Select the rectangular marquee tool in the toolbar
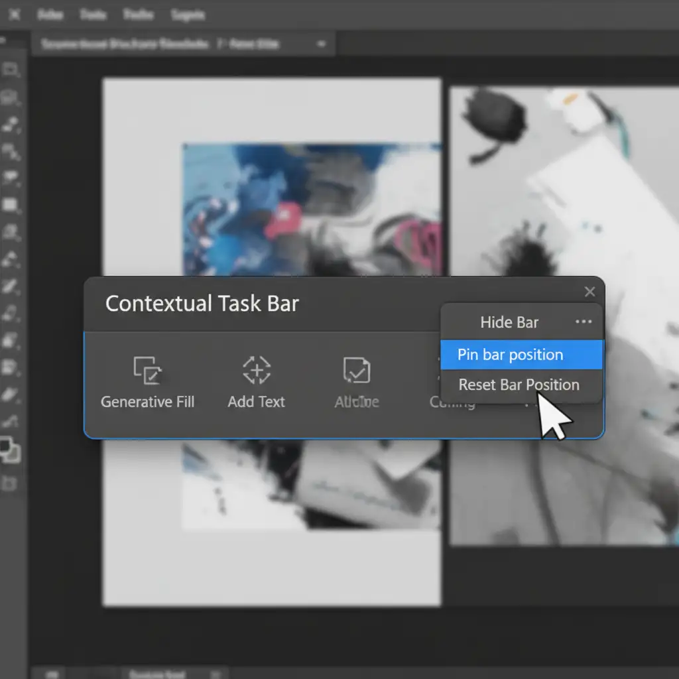 (x=11, y=70)
